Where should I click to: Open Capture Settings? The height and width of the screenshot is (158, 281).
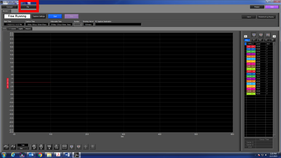tap(39, 16)
